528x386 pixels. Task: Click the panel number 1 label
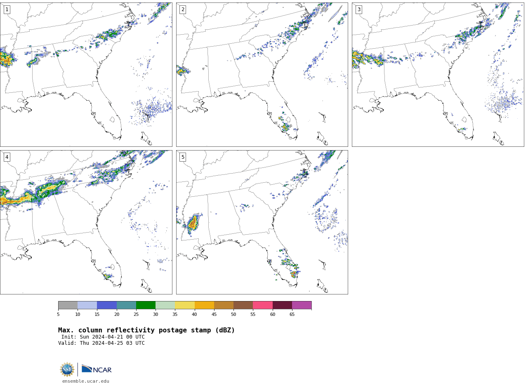7,9
